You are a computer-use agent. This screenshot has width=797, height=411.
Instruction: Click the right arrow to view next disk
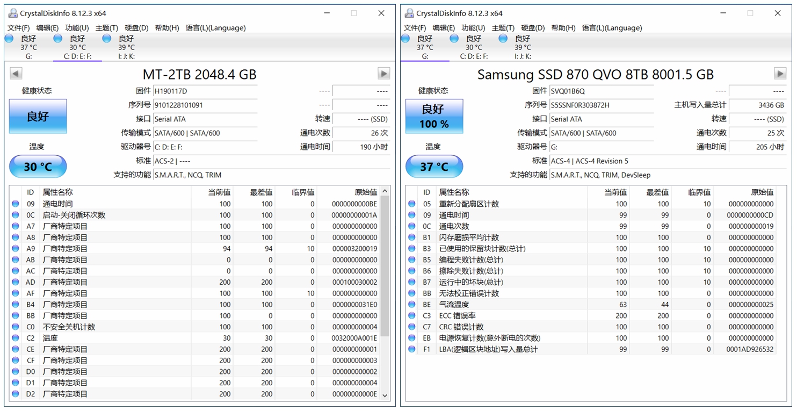pyautogui.click(x=383, y=73)
